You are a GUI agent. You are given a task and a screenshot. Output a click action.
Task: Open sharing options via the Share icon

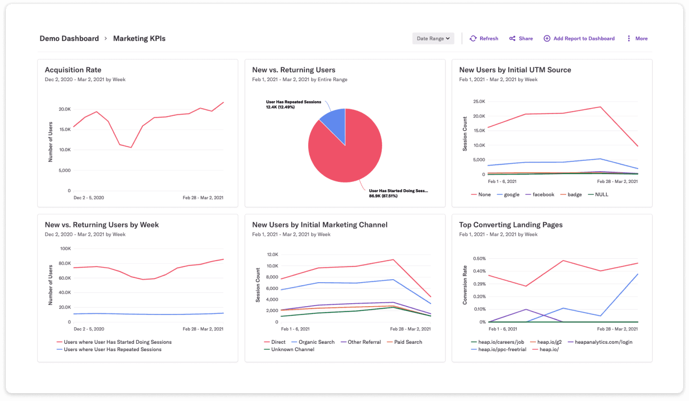point(512,38)
